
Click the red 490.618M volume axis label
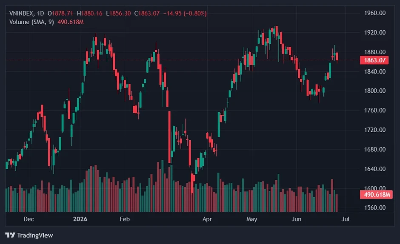(376, 195)
